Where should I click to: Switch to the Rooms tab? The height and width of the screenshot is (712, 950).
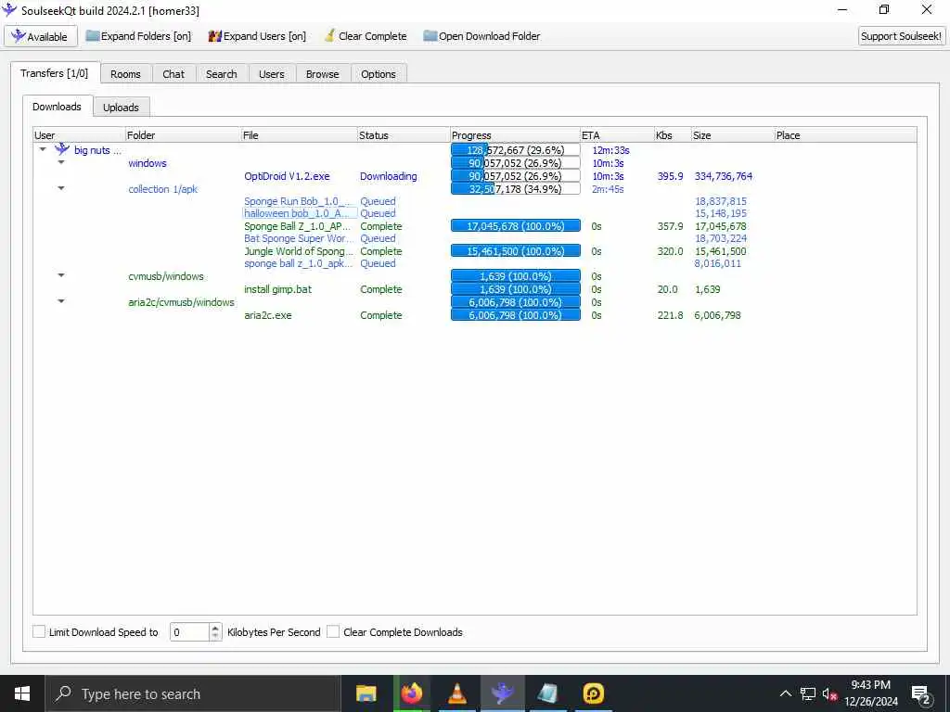[125, 74]
